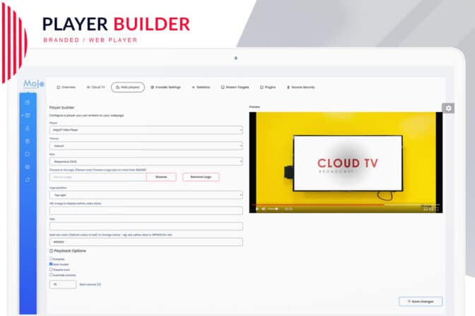
Task: Click the Save changes button
Action: 421,301
